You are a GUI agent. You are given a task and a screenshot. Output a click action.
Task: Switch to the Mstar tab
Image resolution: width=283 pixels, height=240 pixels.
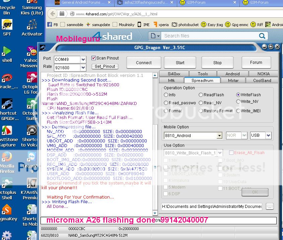pos(233,80)
